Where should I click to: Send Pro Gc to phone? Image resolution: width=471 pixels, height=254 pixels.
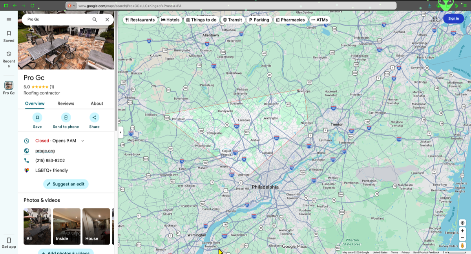click(66, 121)
